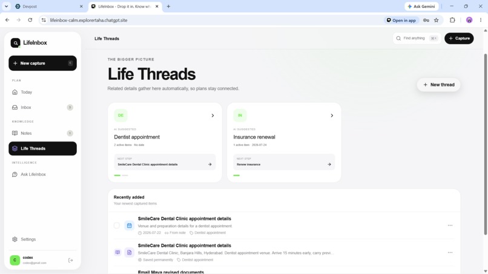
Task: Open Ask LifeInbox assistant
Action: tap(42, 174)
